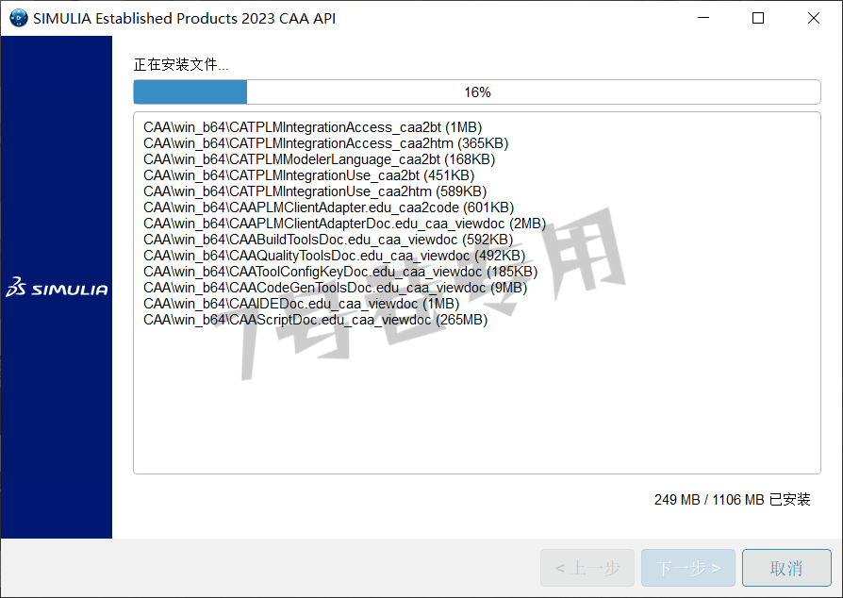Select CAAPLMClientAdapterDoc.edu_caa_viewdoc (2MB) log line
The height and width of the screenshot is (598, 843).
coord(344,224)
